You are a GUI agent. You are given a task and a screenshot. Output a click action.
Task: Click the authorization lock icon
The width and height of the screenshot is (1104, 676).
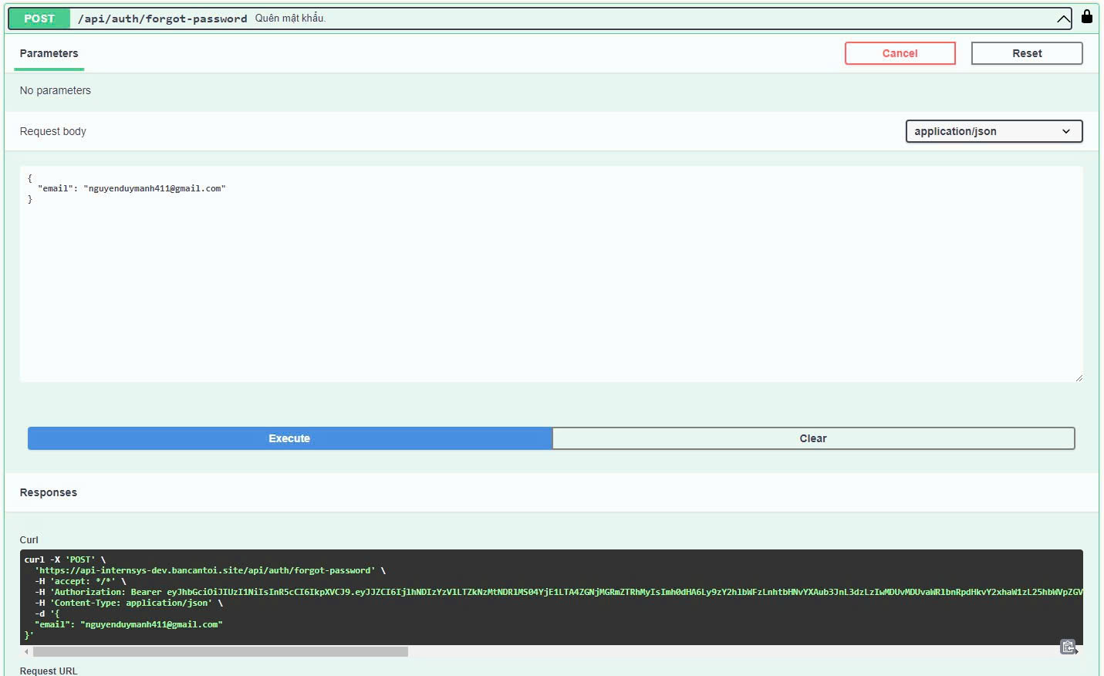pyautogui.click(x=1086, y=16)
